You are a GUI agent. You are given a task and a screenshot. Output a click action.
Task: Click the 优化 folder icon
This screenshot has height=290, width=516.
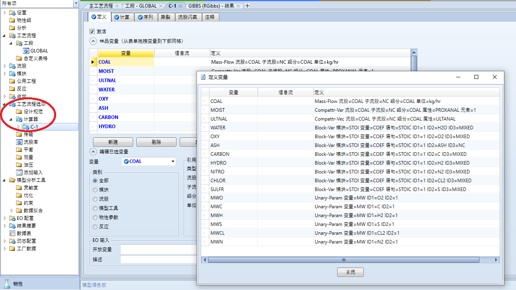point(19,195)
